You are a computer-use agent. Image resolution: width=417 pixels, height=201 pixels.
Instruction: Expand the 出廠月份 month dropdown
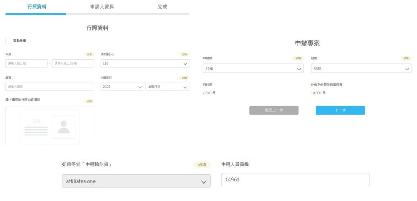(167, 87)
